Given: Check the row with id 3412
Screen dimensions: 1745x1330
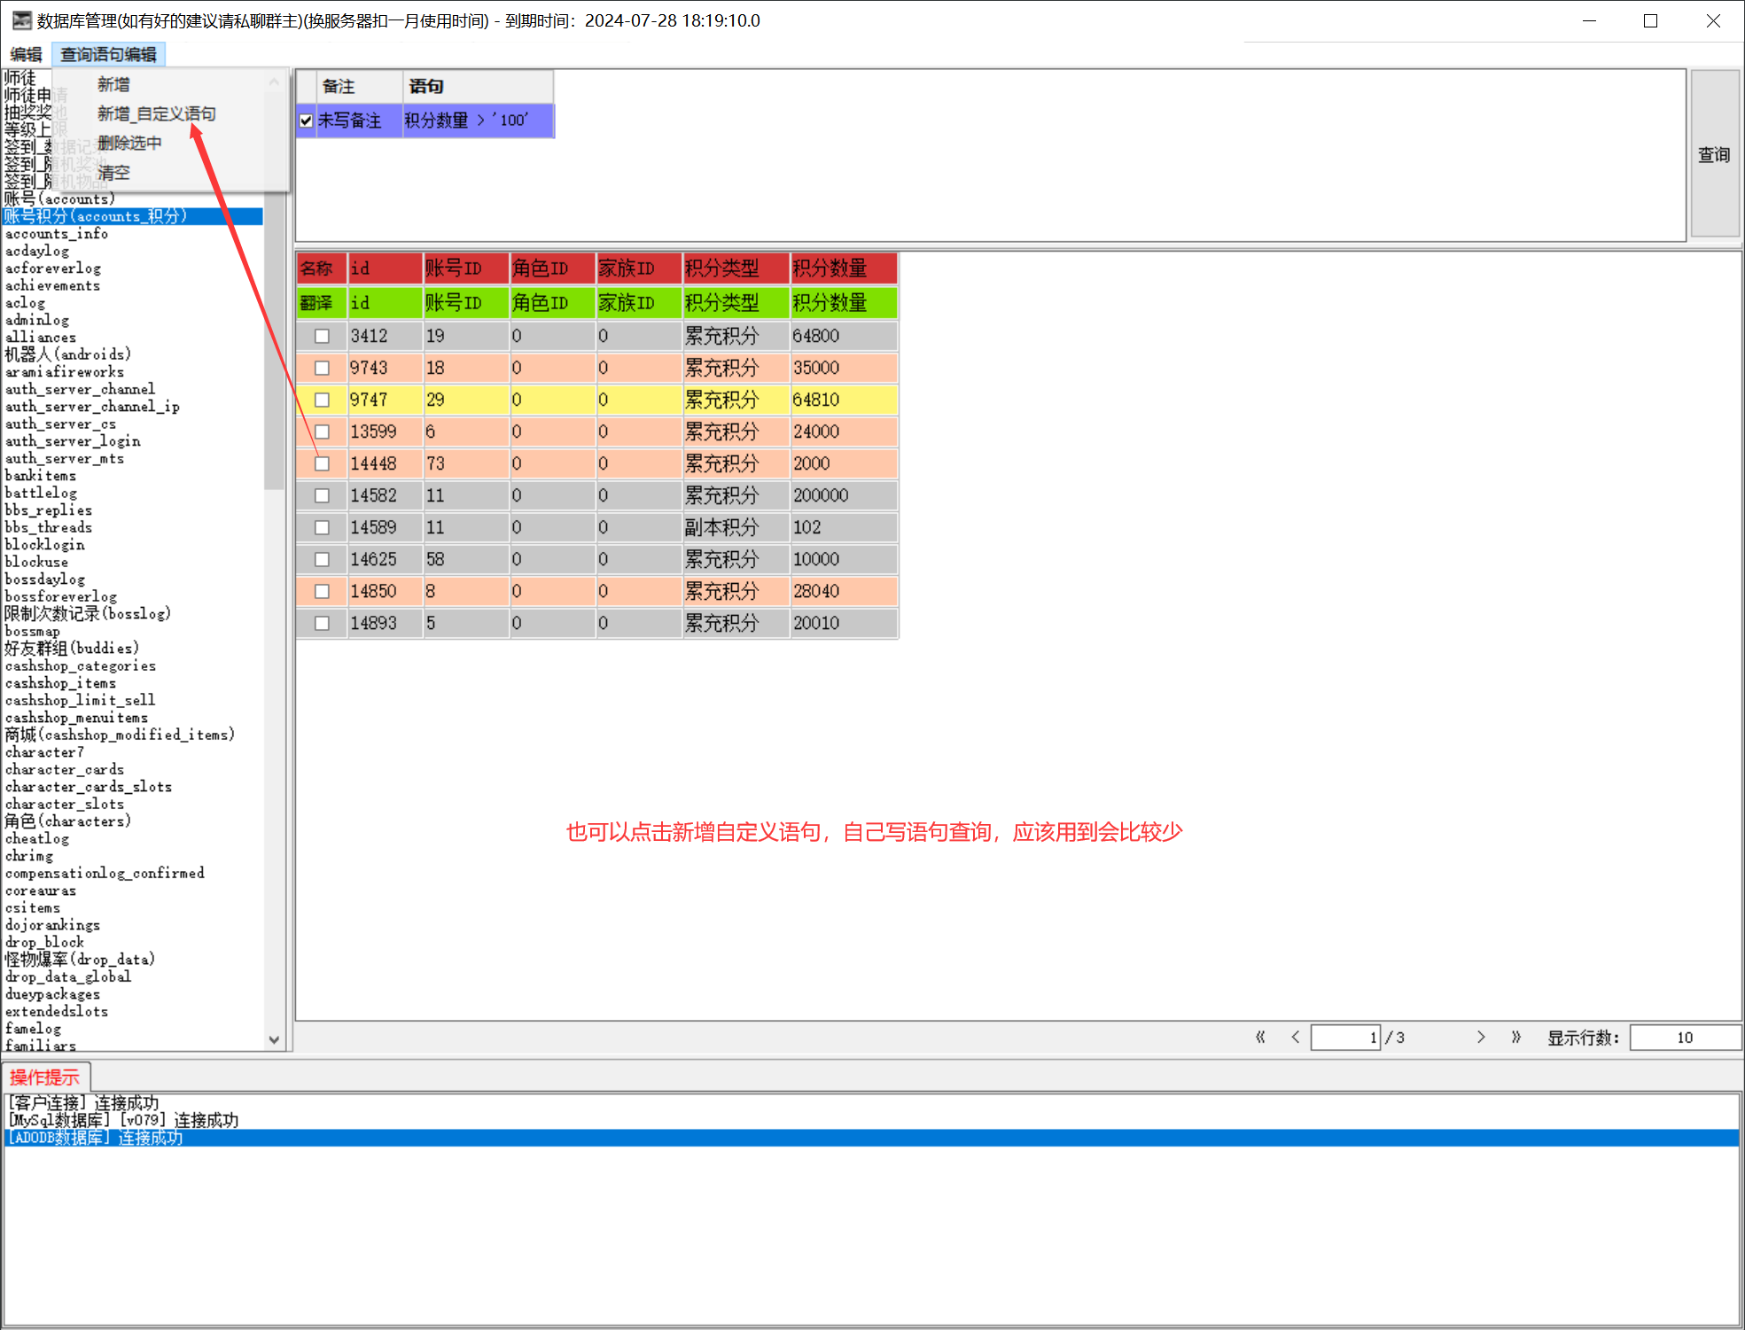Looking at the screenshot, I should pos(322,337).
